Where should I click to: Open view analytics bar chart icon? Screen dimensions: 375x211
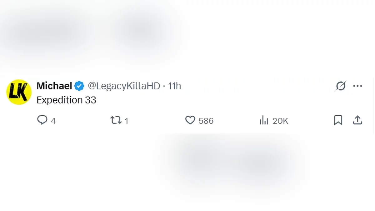click(x=264, y=120)
